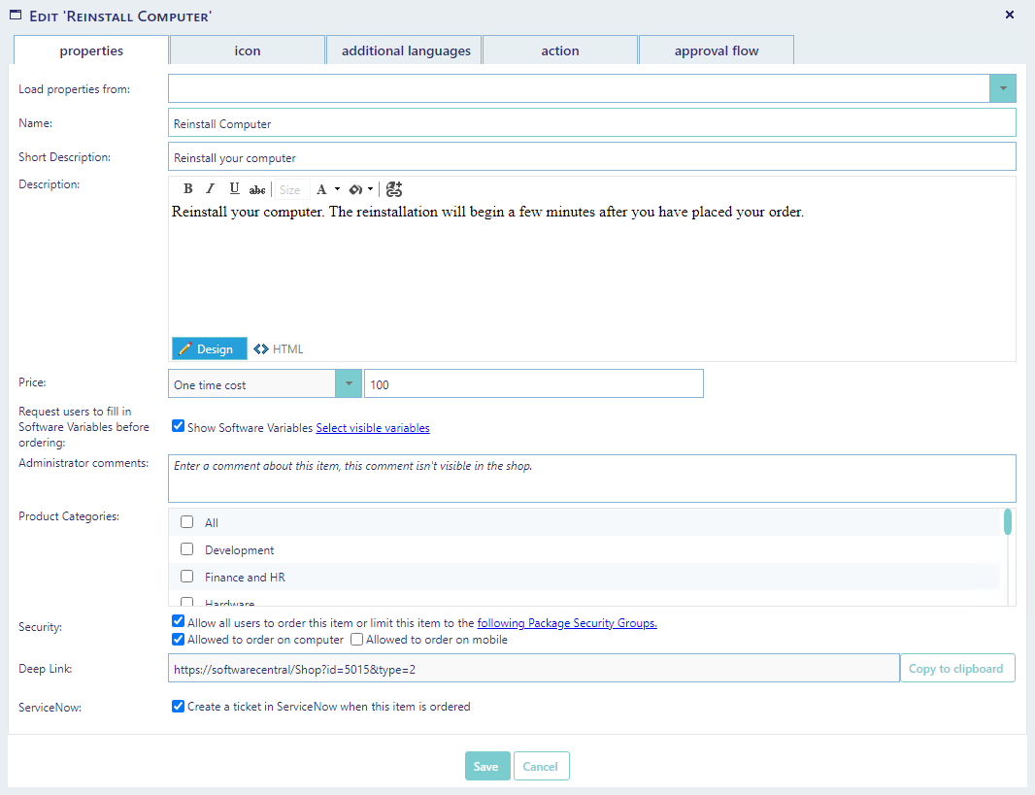Click the font color 'A' icon
Image resolution: width=1035 pixels, height=795 pixels.
[322, 189]
